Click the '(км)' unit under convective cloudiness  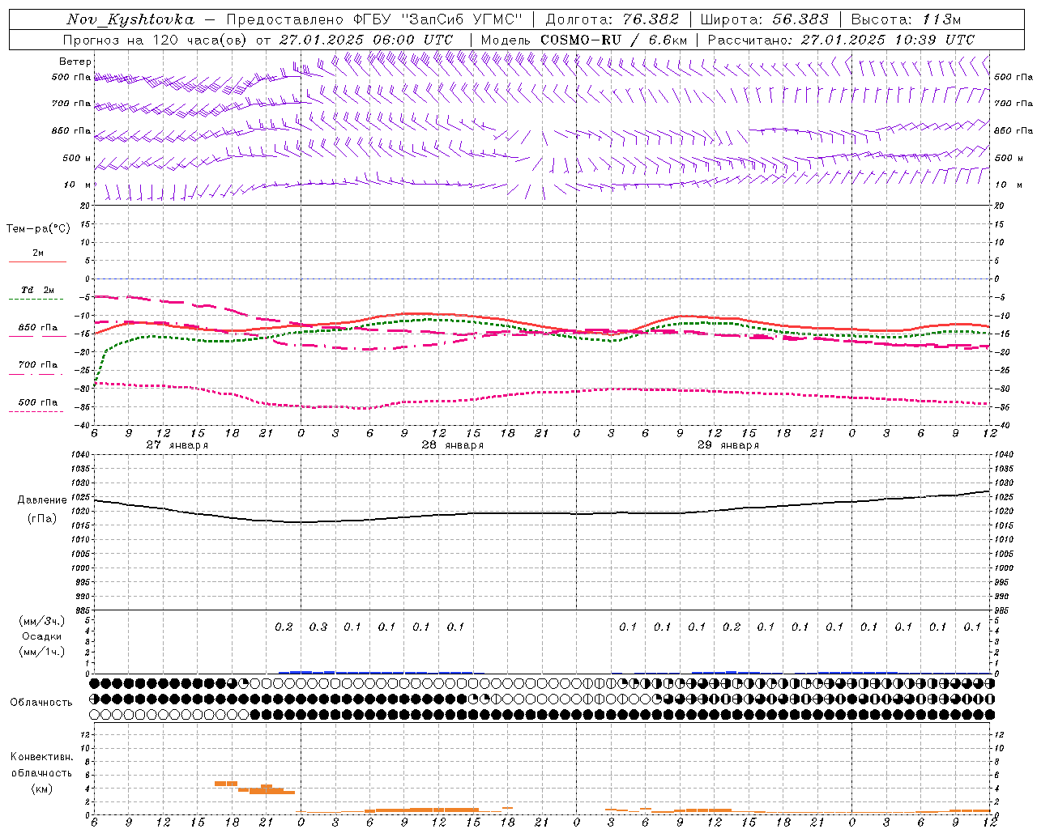tap(41, 788)
